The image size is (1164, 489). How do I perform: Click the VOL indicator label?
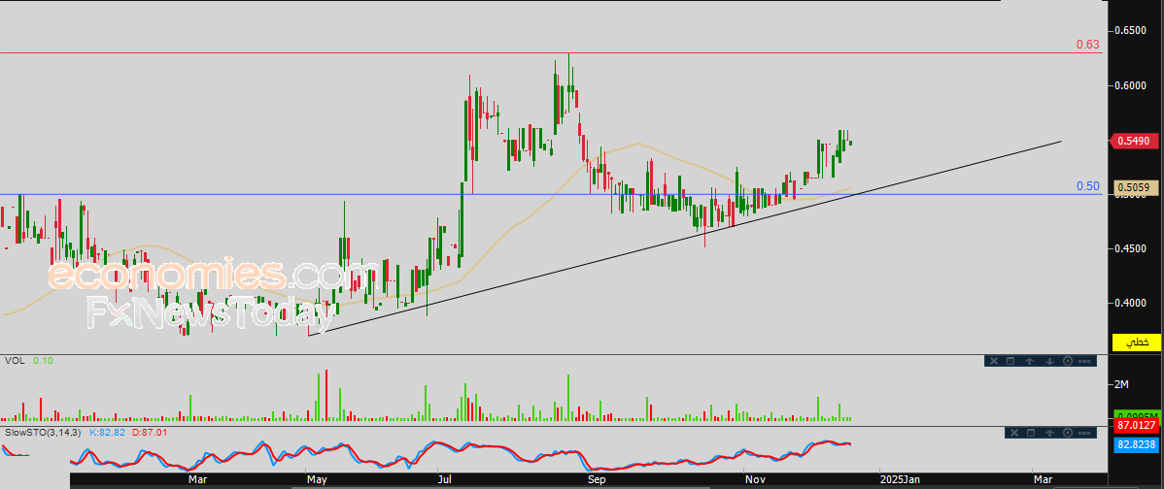click(x=13, y=360)
